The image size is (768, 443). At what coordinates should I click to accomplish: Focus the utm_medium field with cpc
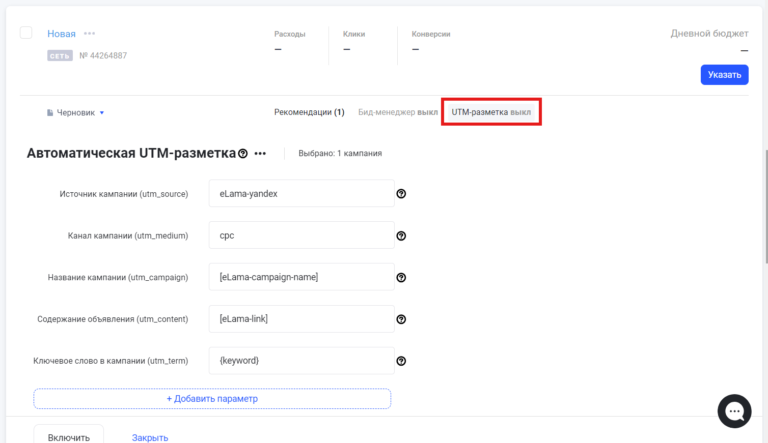coord(301,235)
